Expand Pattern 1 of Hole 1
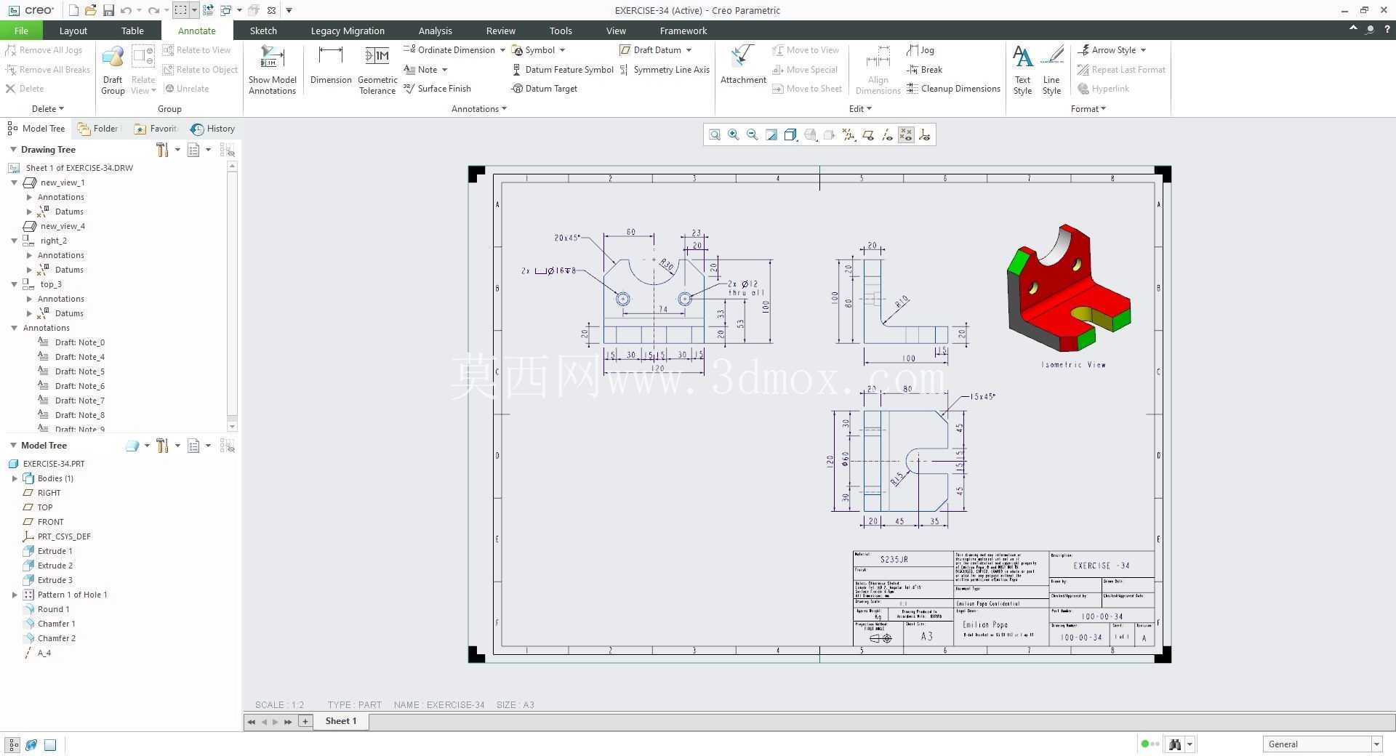The image size is (1396, 756). pyautogui.click(x=15, y=595)
